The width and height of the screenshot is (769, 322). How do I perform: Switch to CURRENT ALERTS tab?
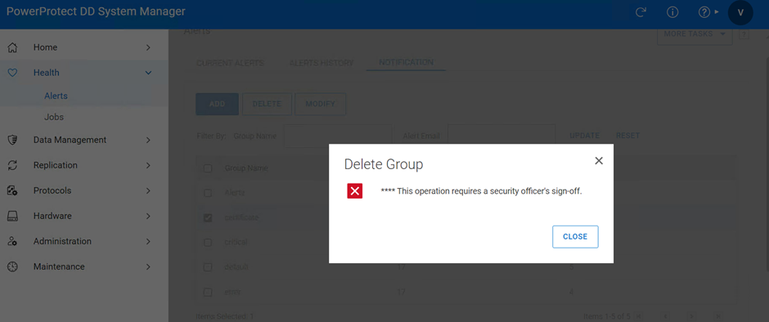[x=230, y=63]
